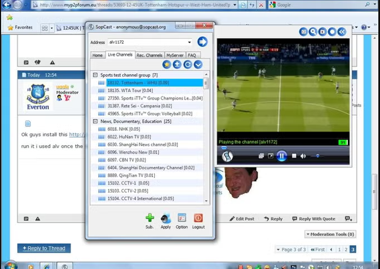This screenshot has width=380, height=269.
Task: Click the browser address bar URL
Action: (135, 5)
